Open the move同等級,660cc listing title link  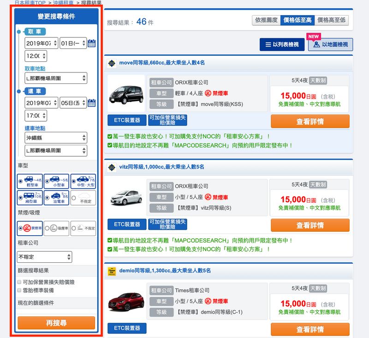click(x=162, y=63)
